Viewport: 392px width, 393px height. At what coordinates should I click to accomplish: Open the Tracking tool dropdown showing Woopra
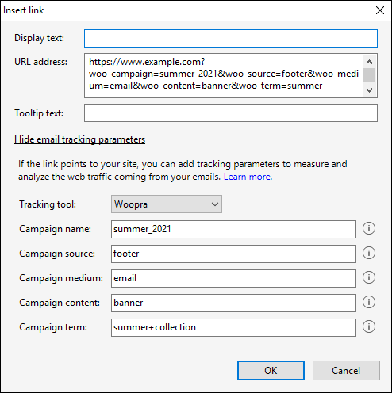click(167, 204)
